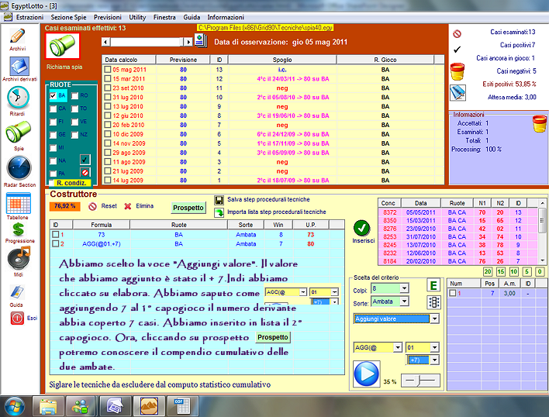Uncheck the BA ruota checkbox

tap(53, 95)
